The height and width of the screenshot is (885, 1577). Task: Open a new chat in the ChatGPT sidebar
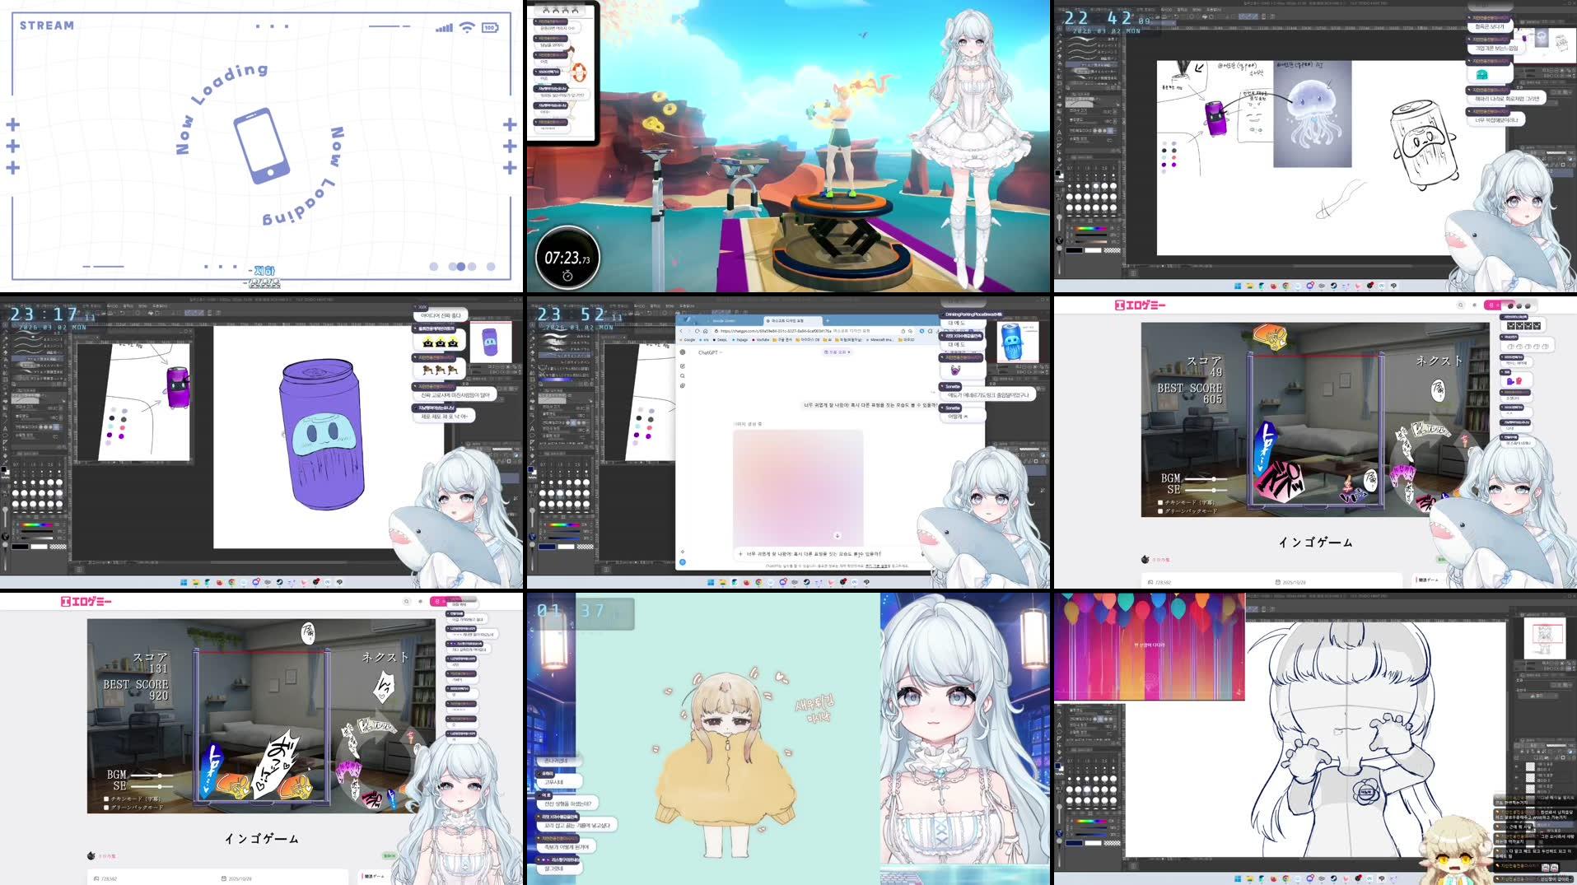pos(683,366)
